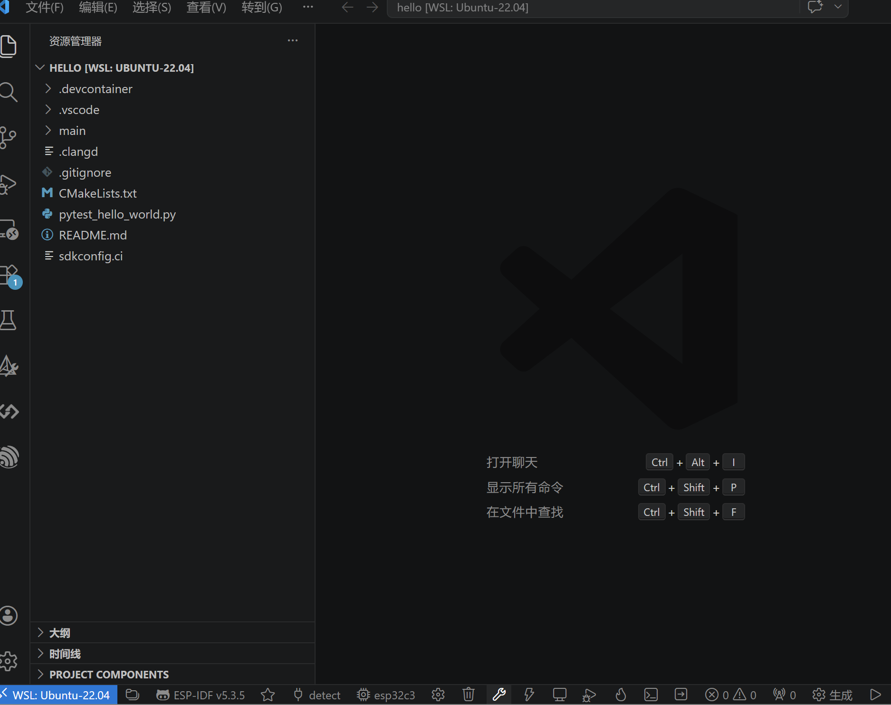The image size is (891, 705).
Task: Open the overflow menu after 转到(G)
Action: (308, 7)
